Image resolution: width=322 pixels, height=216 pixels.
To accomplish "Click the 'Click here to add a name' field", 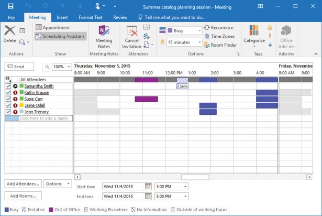I will 45,118.
